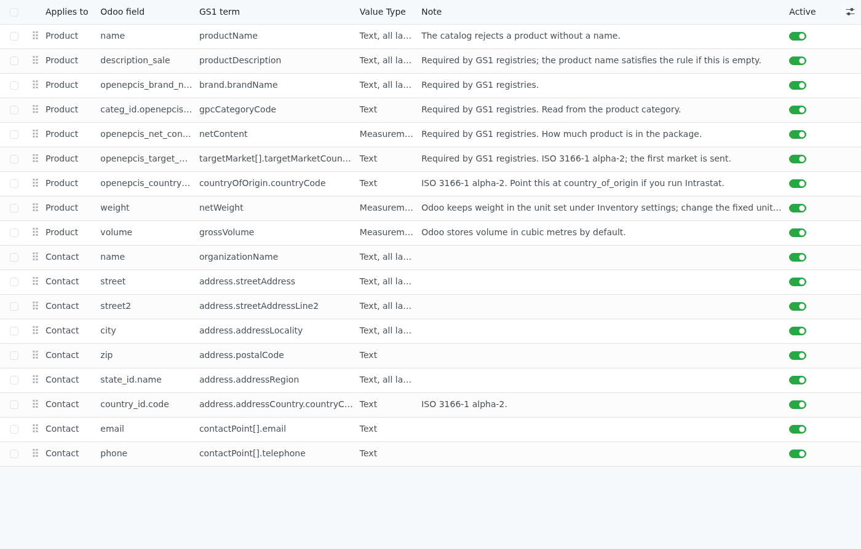Click the productName GS1 term cell

tap(229, 36)
